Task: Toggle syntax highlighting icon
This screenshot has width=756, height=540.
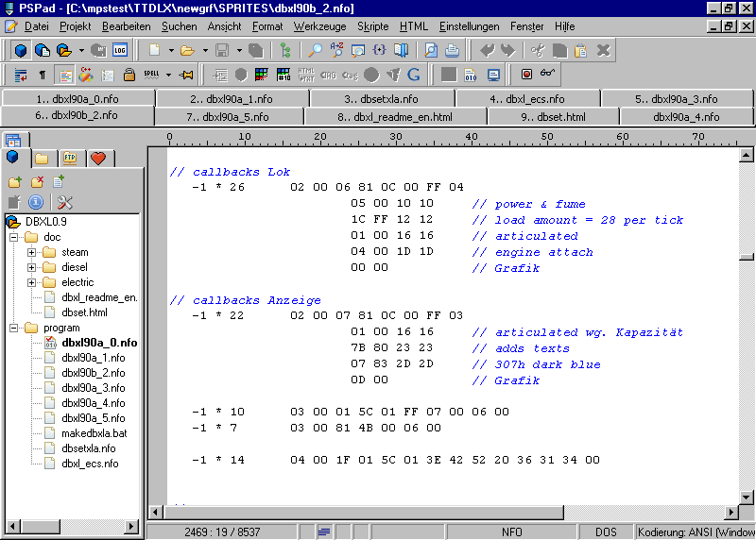Action: tap(64, 75)
